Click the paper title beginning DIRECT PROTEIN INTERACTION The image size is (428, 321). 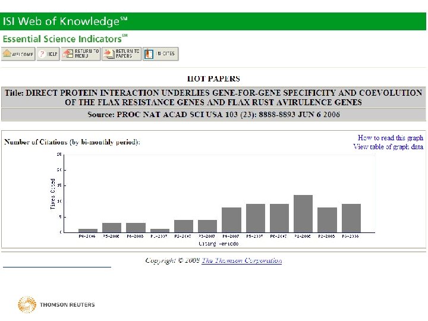213,97
